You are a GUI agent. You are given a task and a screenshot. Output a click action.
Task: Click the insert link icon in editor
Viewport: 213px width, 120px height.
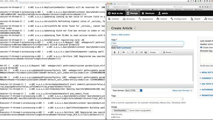coord(123,52)
